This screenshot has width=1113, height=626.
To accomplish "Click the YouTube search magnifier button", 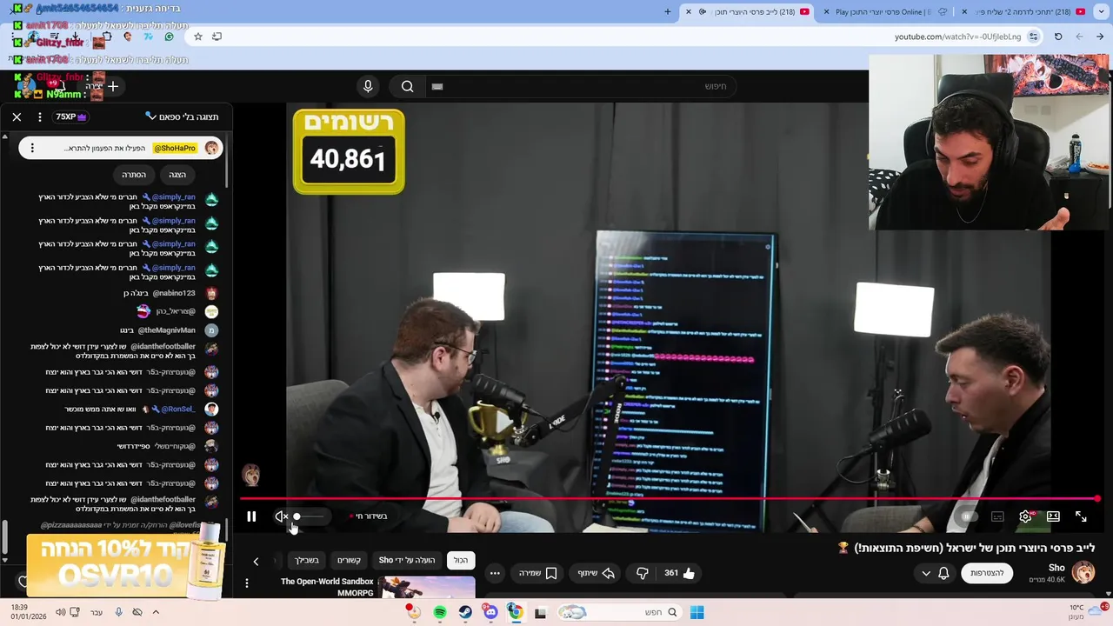I will (x=407, y=86).
